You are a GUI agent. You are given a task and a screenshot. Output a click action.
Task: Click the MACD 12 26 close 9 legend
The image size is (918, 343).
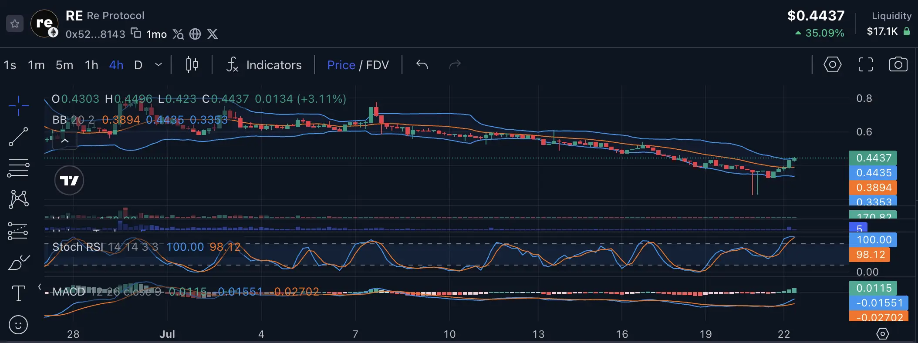(107, 292)
